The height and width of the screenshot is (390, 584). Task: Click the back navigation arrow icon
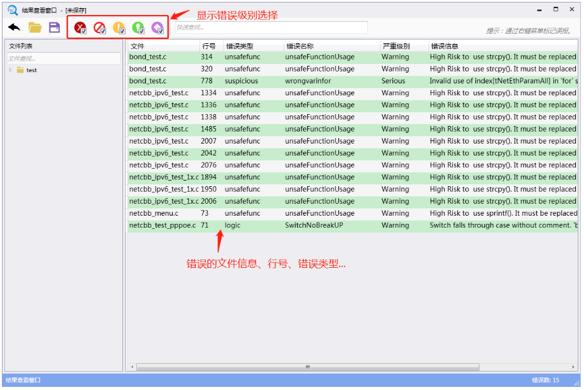coord(13,28)
